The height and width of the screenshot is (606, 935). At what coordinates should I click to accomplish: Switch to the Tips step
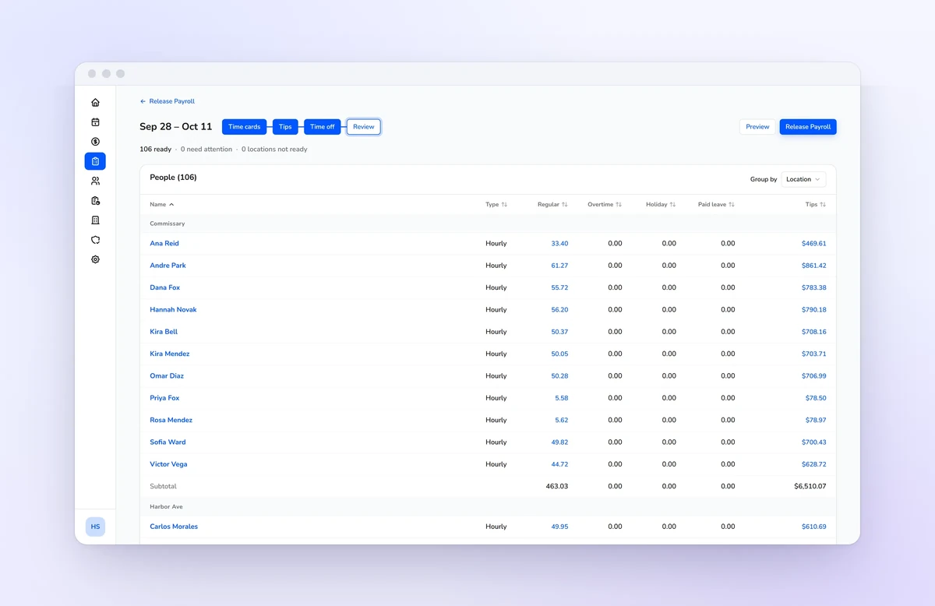pyautogui.click(x=285, y=127)
